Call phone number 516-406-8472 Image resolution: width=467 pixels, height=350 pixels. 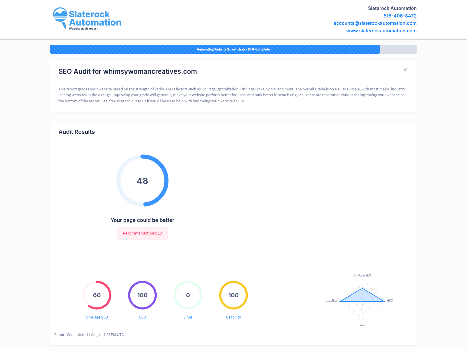(400, 16)
